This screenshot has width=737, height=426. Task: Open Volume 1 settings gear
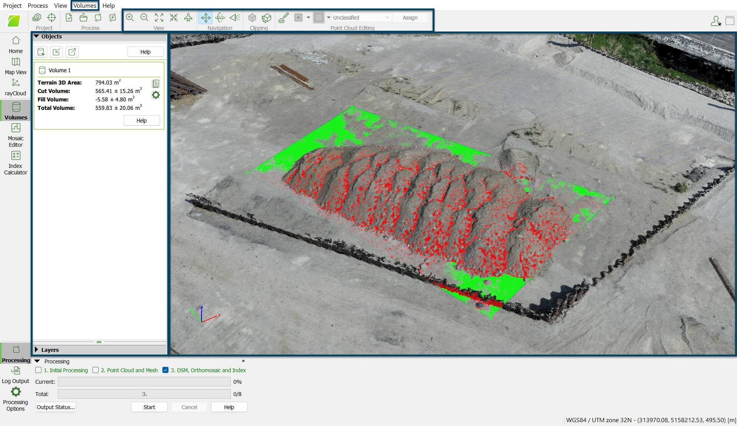point(156,95)
